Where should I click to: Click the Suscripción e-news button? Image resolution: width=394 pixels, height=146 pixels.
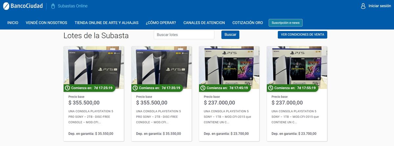point(285,23)
